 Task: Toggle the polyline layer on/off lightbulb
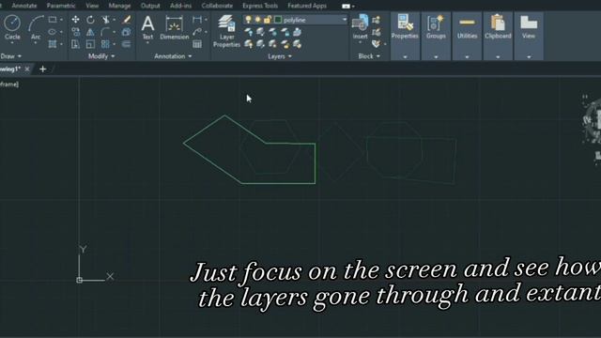(x=248, y=20)
